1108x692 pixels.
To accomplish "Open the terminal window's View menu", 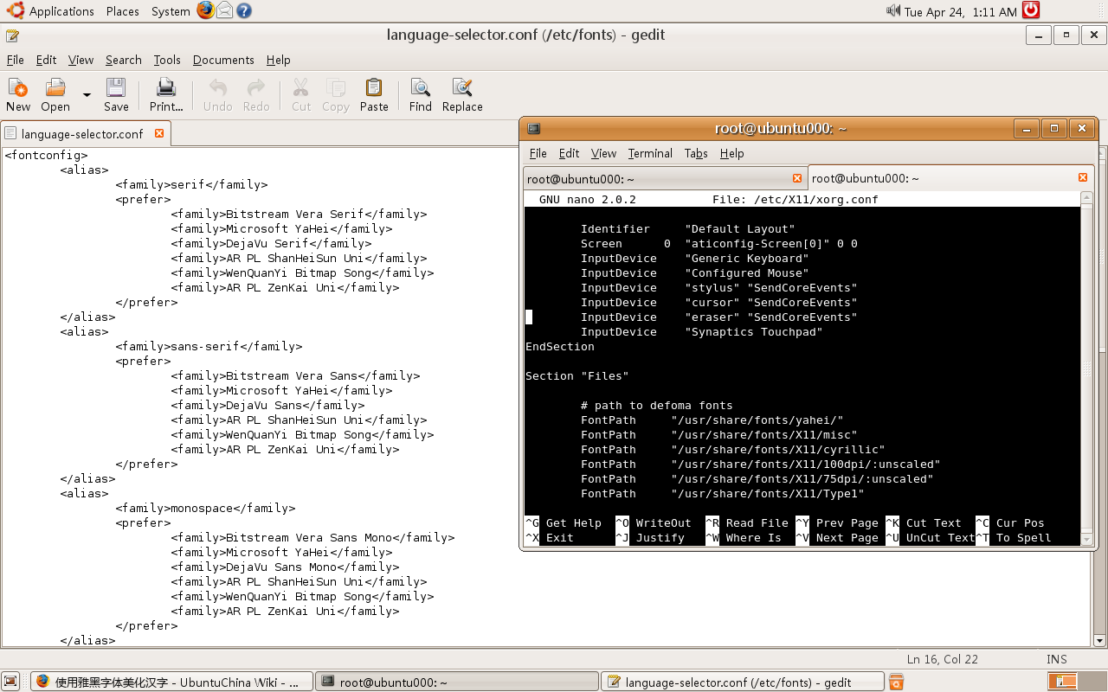I will (x=603, y=153).
